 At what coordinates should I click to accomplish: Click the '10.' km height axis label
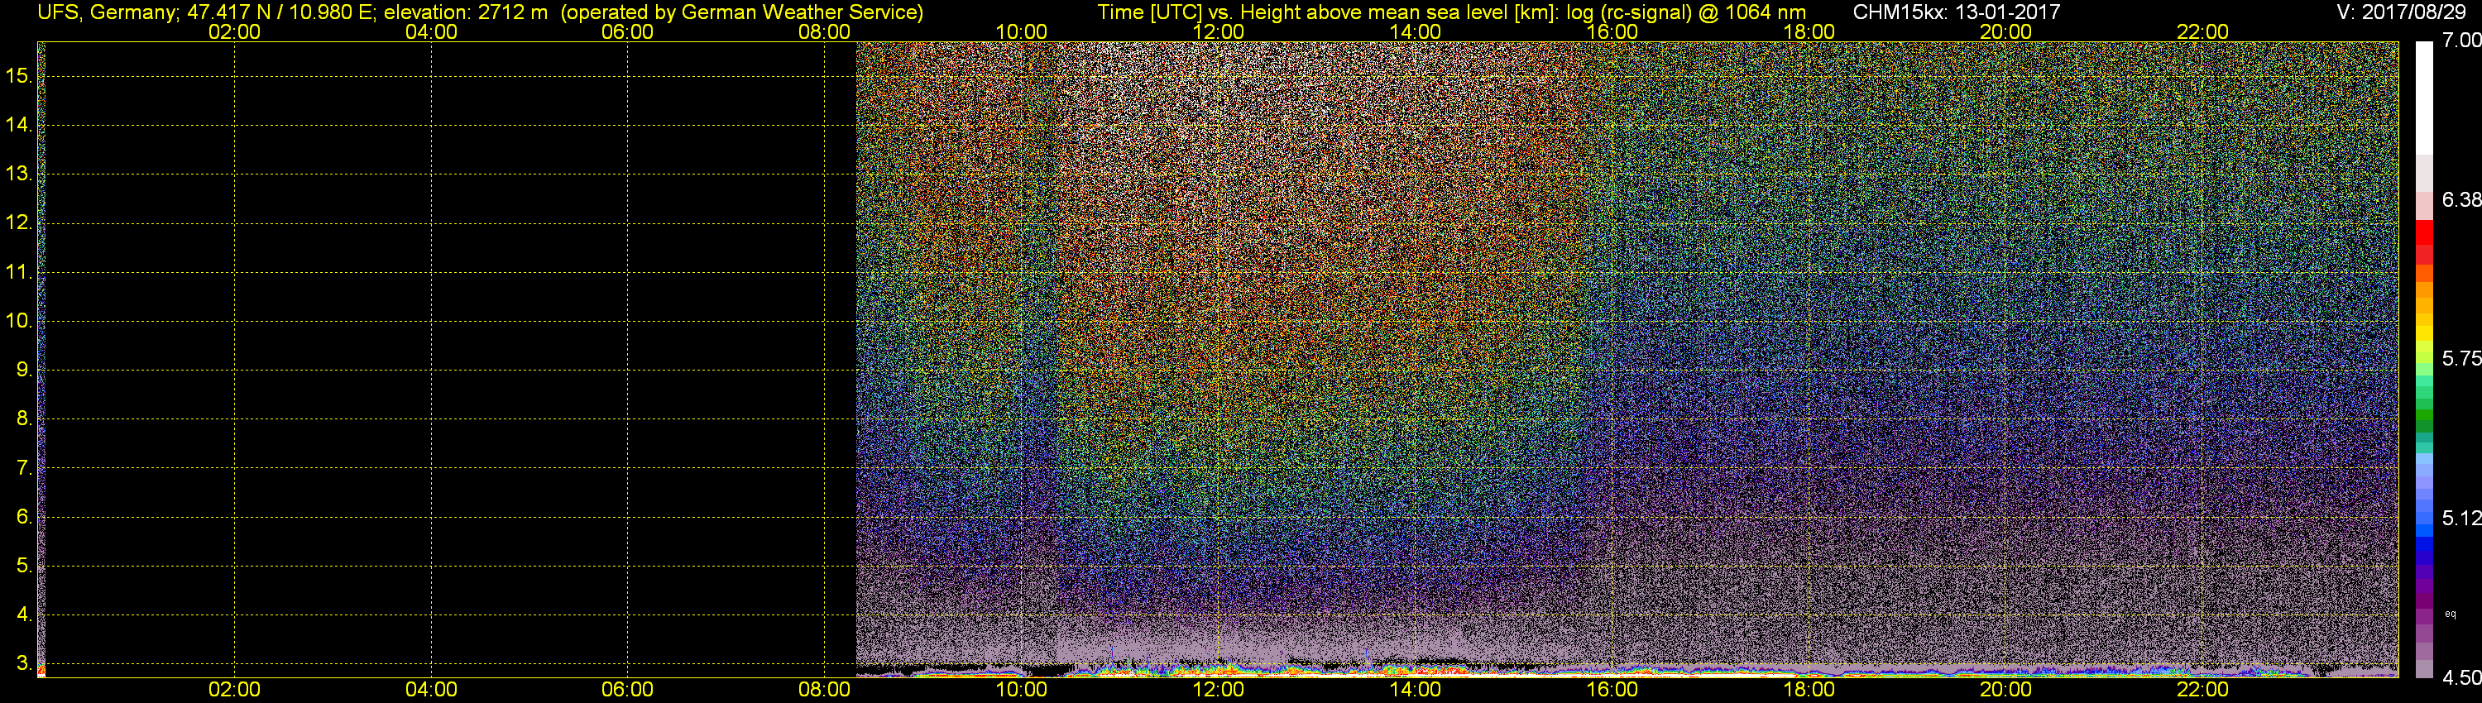point(18,321)
